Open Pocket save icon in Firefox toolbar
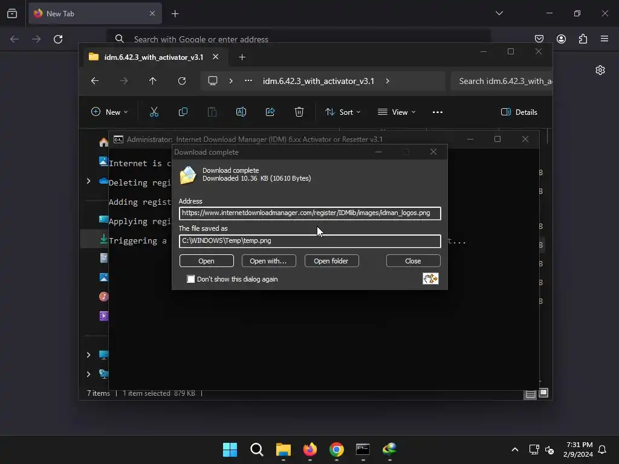This screenshot has height=464, width=619. tap(539, 39)
